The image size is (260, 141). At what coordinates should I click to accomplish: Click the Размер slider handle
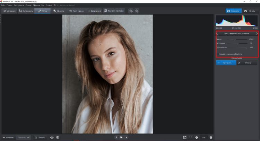coord(235,39)
